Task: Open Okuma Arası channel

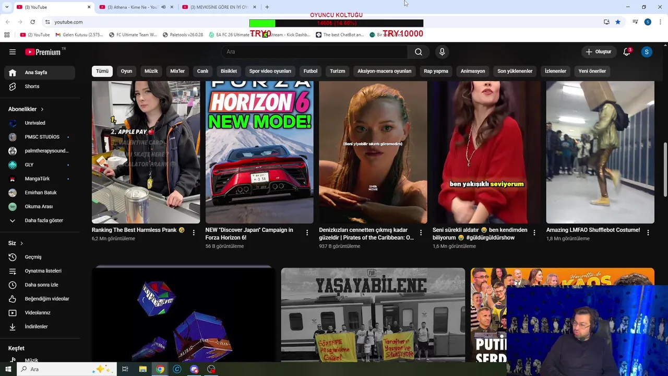Action: pos(40,206)
